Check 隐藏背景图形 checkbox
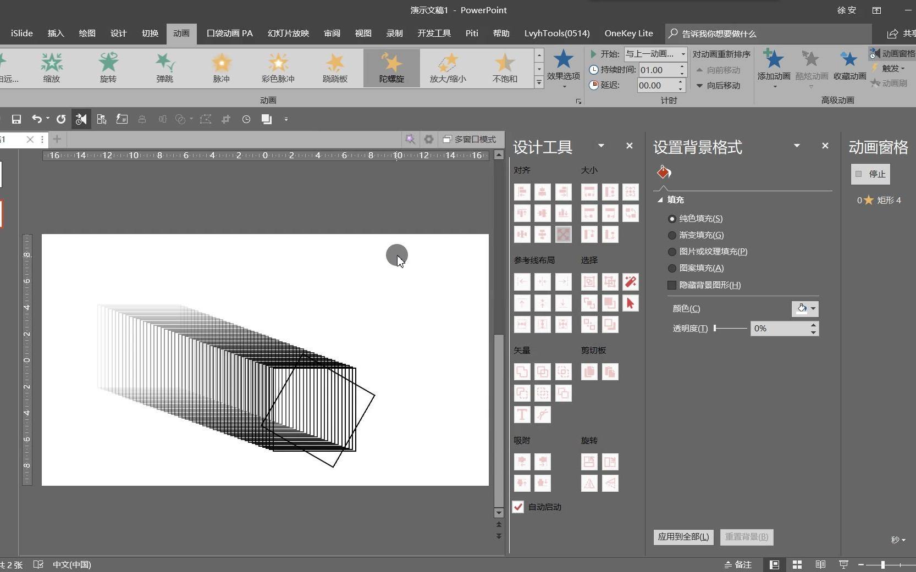Screen dimensions: 916x572 click(672, 285)
